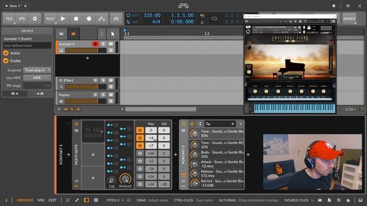367x206 pixels.
Task: Adjust the Kontakt 5 track volume fader
Action: (85, 50)
